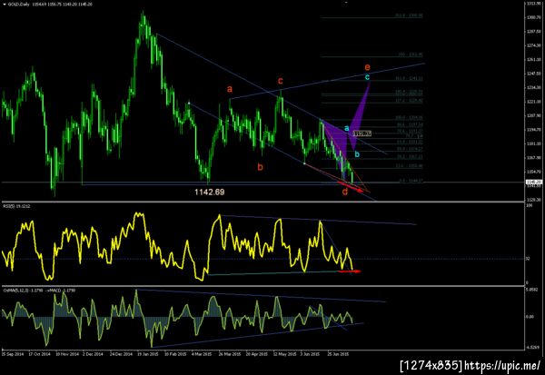
Task: Select the orange wave label d
Action: click(x=345, y=192)
